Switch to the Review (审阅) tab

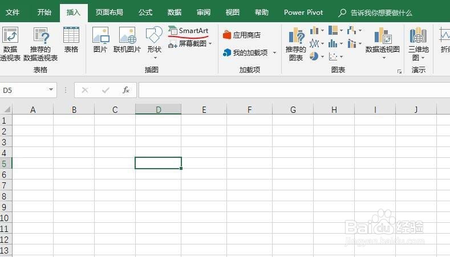coord(203,13)
